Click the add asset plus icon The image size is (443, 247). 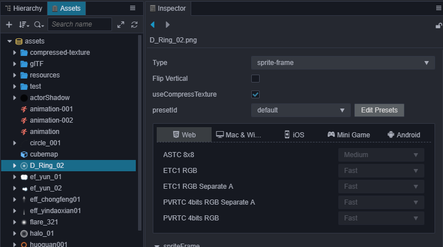(9, 24)
